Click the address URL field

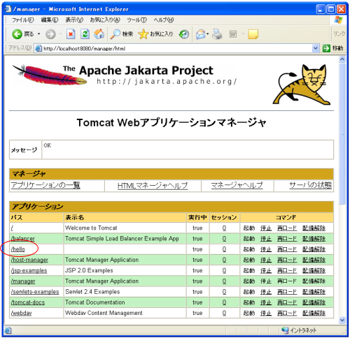pos(177,48)
